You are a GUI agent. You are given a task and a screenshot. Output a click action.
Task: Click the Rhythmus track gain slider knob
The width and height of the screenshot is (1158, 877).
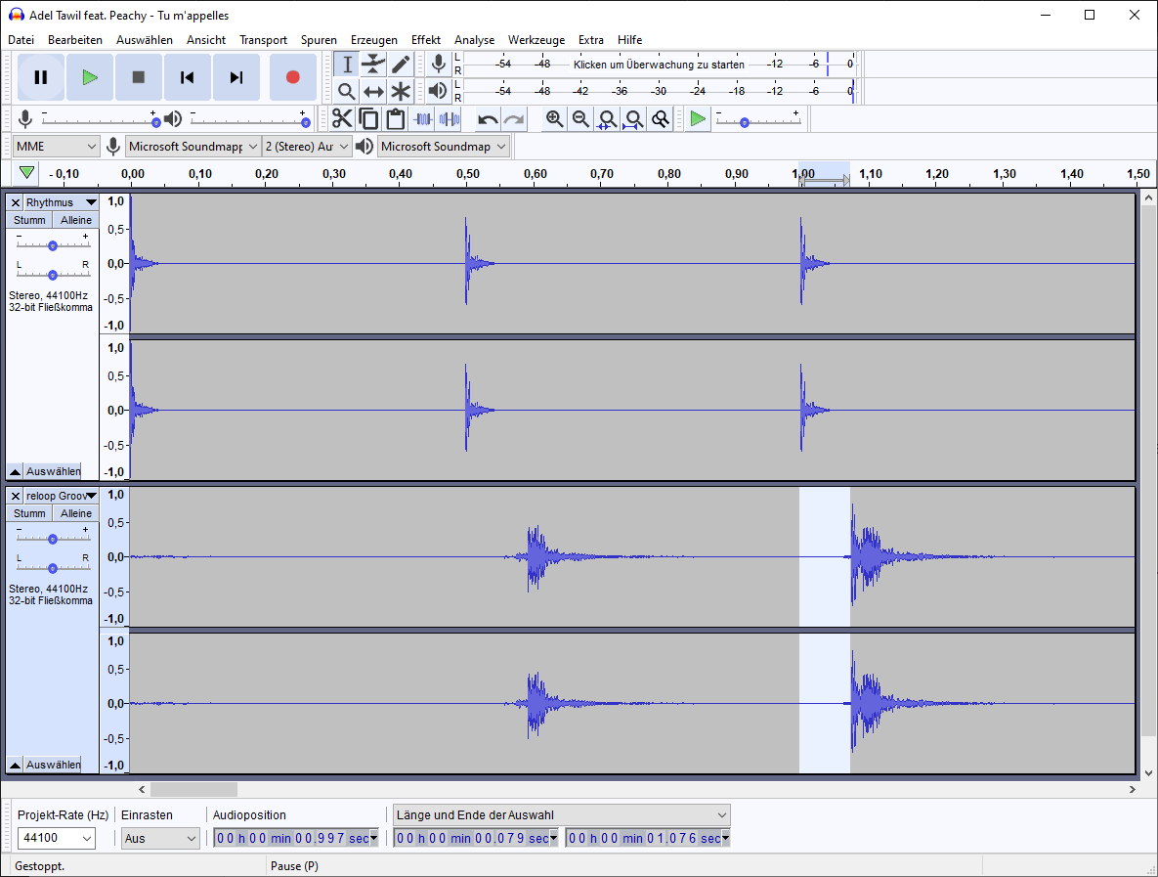pyautogui.click(x=53, y=245)
